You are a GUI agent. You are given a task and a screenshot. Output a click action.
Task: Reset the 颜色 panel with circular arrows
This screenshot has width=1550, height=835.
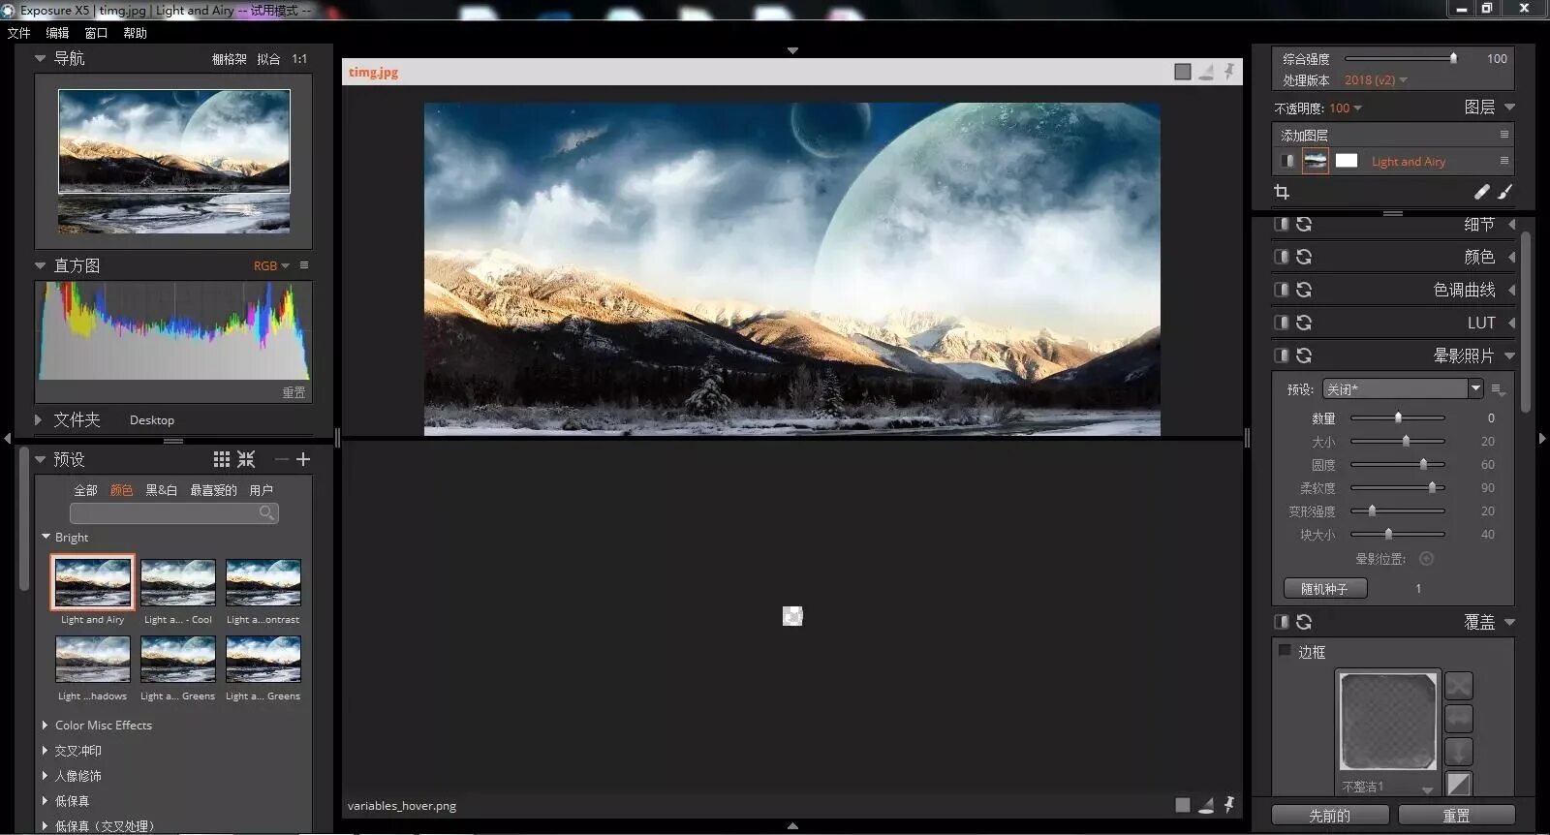pos(1304,257)
